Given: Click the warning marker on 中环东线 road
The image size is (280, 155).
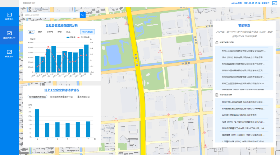Looking at the screenshot, I should pos(127,23).
